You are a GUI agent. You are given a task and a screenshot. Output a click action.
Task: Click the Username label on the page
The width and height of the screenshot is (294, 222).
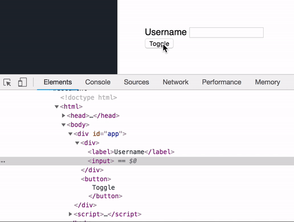[166, 32]
